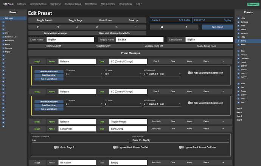
Task: Toggle Ignore Bank Preset On Exit
Action: (116, 147)
